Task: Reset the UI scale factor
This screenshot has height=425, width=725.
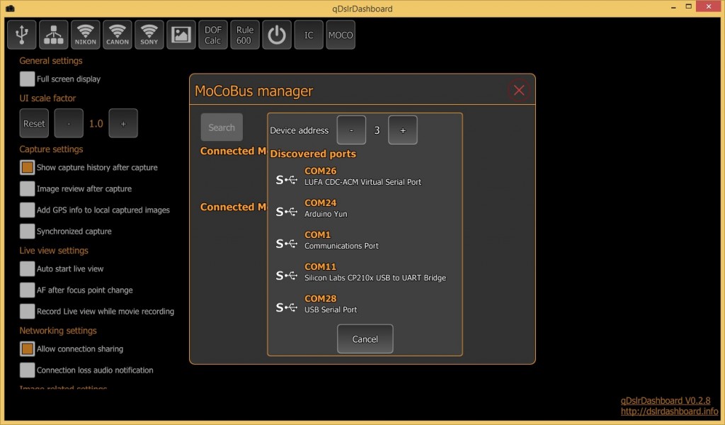Action: pyautogui.click(x=33, y=123)
